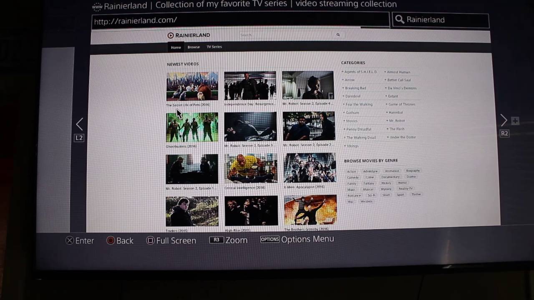Open the OPTIONS Options Menu hint
This screenshot has height=300, width=534.
click(x=297, y=239)
